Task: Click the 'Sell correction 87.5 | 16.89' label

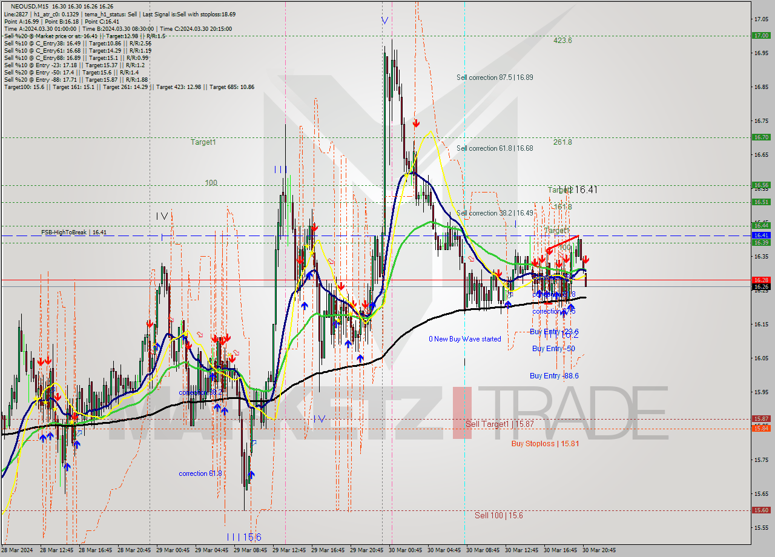Action: click(x=495, y=77)
